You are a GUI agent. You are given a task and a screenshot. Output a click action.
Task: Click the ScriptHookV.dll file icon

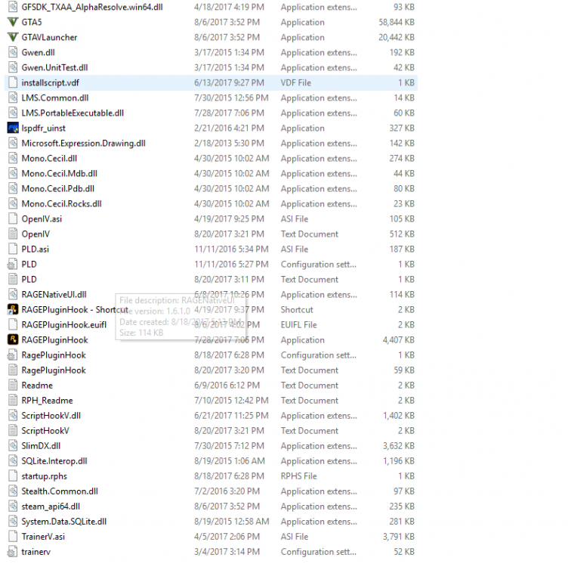click(13, 416)
